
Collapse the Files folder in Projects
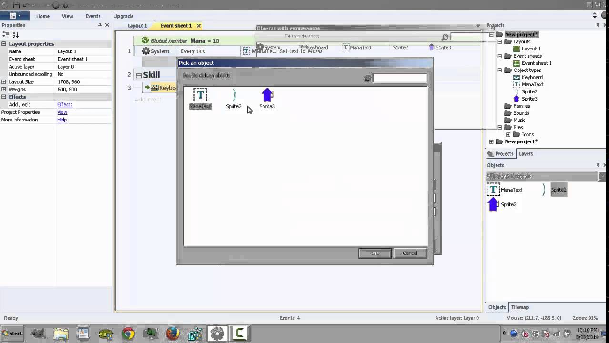(500, 128)
